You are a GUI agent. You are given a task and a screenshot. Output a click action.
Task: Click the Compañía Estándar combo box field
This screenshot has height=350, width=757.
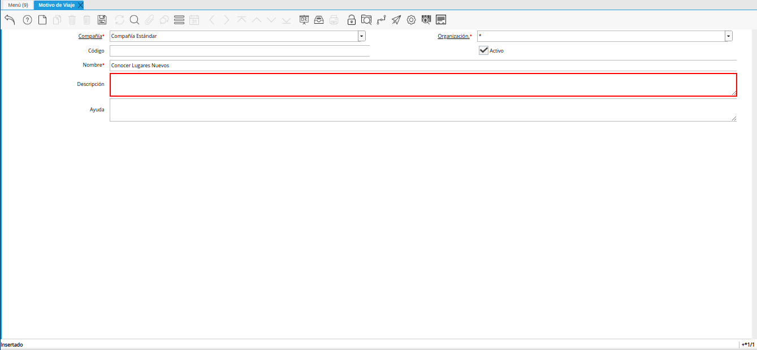[233, 36]
